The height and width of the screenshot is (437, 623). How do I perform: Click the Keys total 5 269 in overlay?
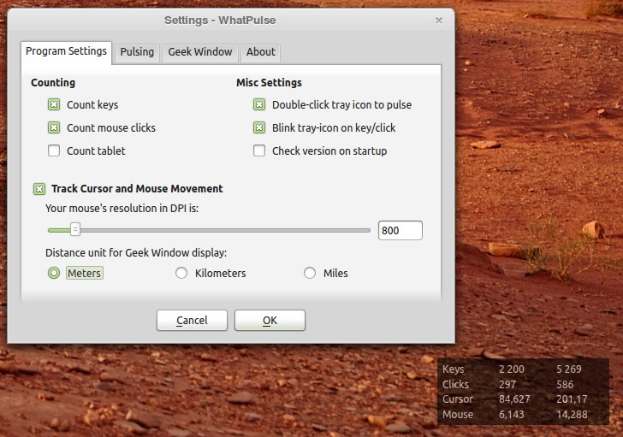[x=568, y=369]
